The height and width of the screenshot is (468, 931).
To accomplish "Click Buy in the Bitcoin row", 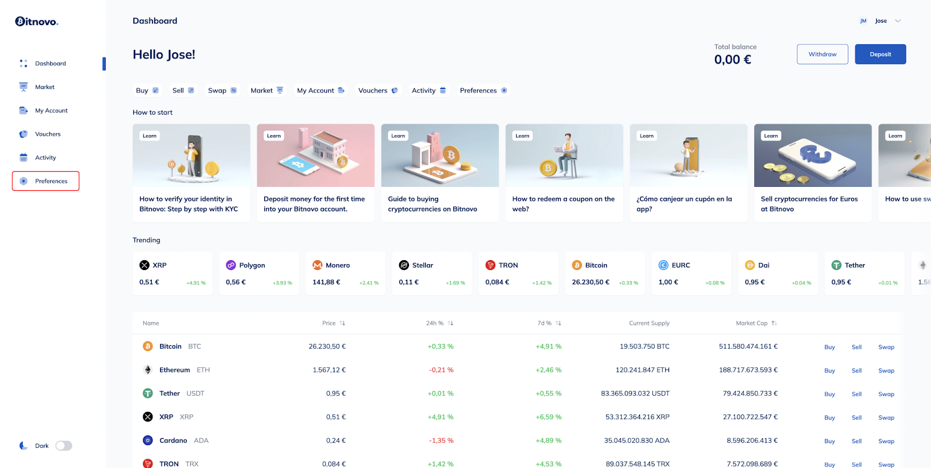I will (x=830, y=347).
